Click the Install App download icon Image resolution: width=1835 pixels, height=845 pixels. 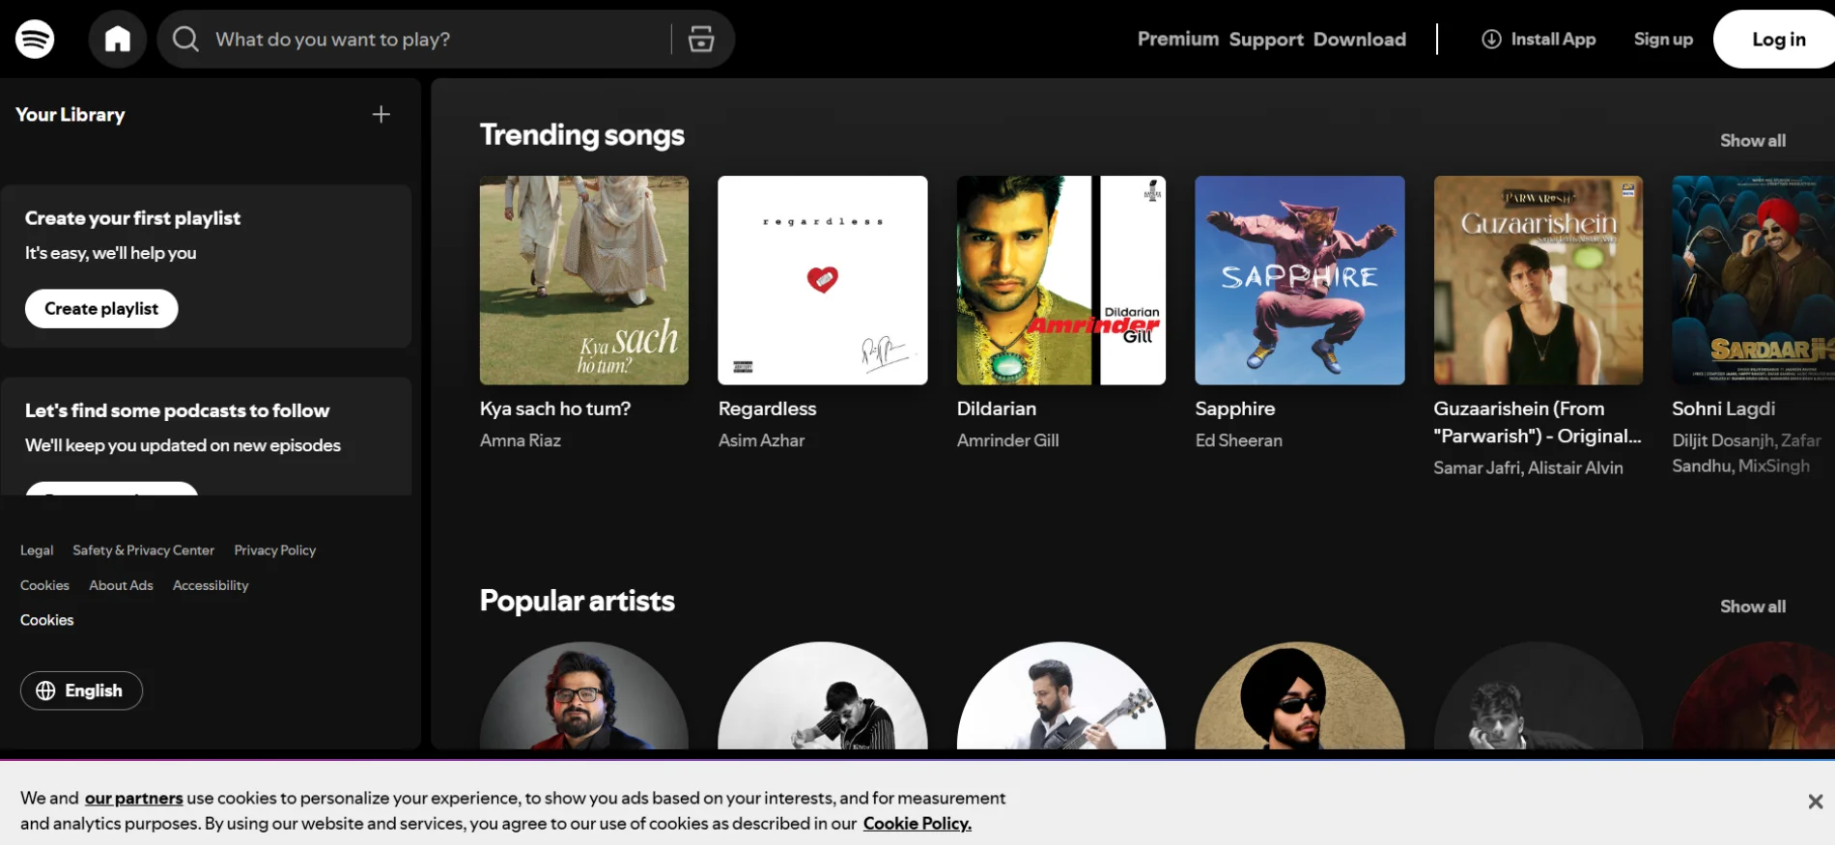1492,39
